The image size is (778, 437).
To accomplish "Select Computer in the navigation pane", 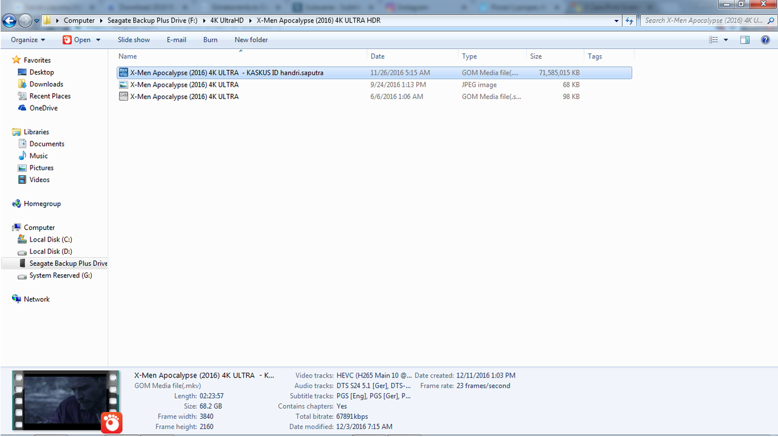I will point(39,228).
